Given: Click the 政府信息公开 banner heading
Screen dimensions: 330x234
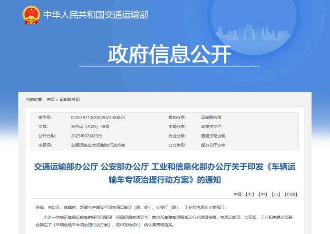Looking at the screenshot, I should (169, 54).
